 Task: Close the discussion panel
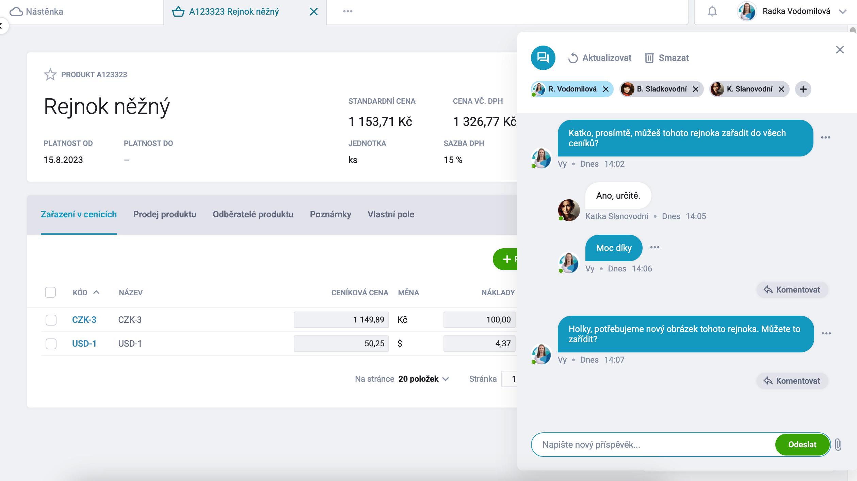point(840,50)
